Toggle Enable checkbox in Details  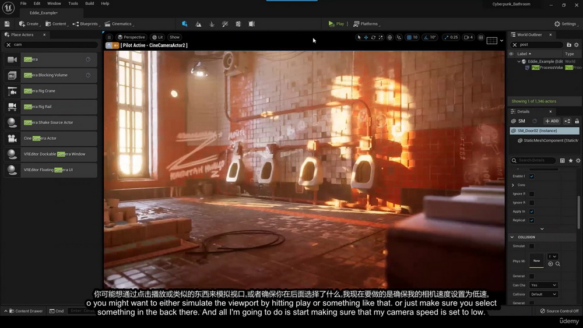click(x=532, y=176)
